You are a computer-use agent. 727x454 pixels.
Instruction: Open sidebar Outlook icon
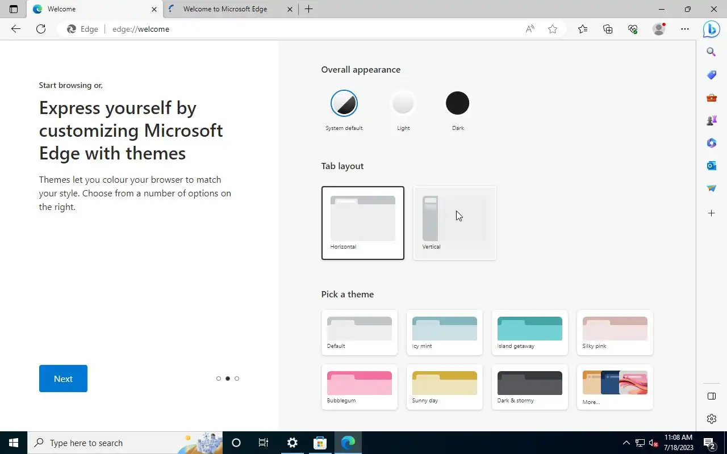tap(711, 166)
